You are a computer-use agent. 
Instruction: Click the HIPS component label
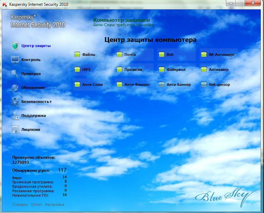point(86,70)
